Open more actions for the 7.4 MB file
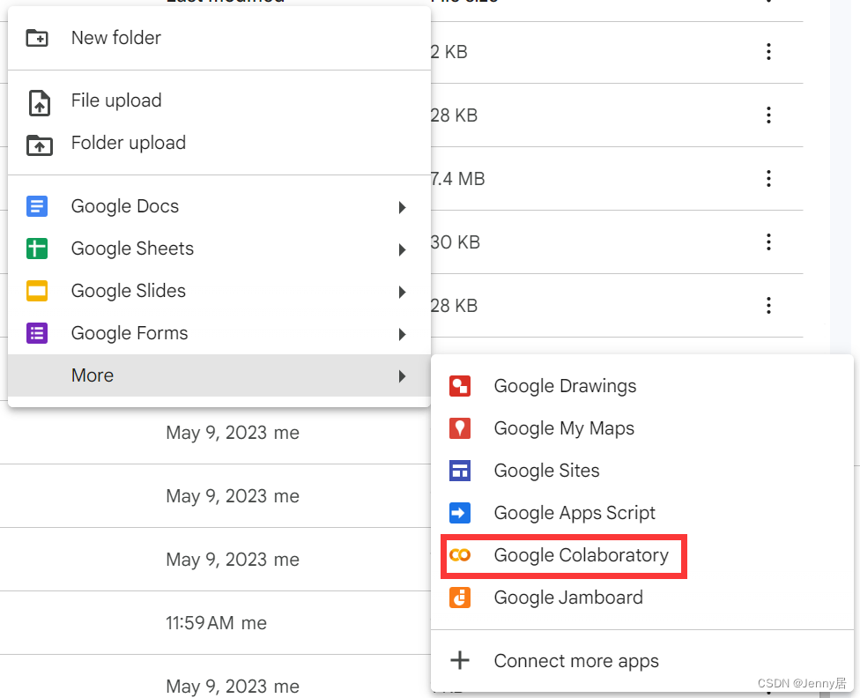This screenshot has height=698, width=860. (x=768, y=178)
